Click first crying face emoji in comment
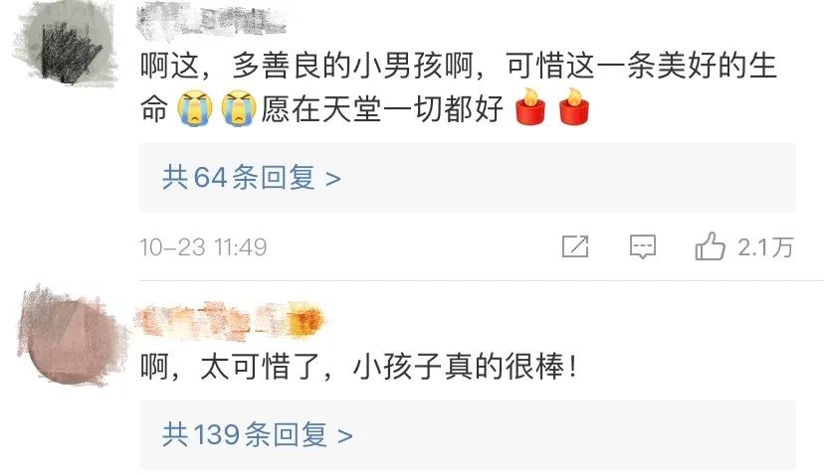 [195, 109]
